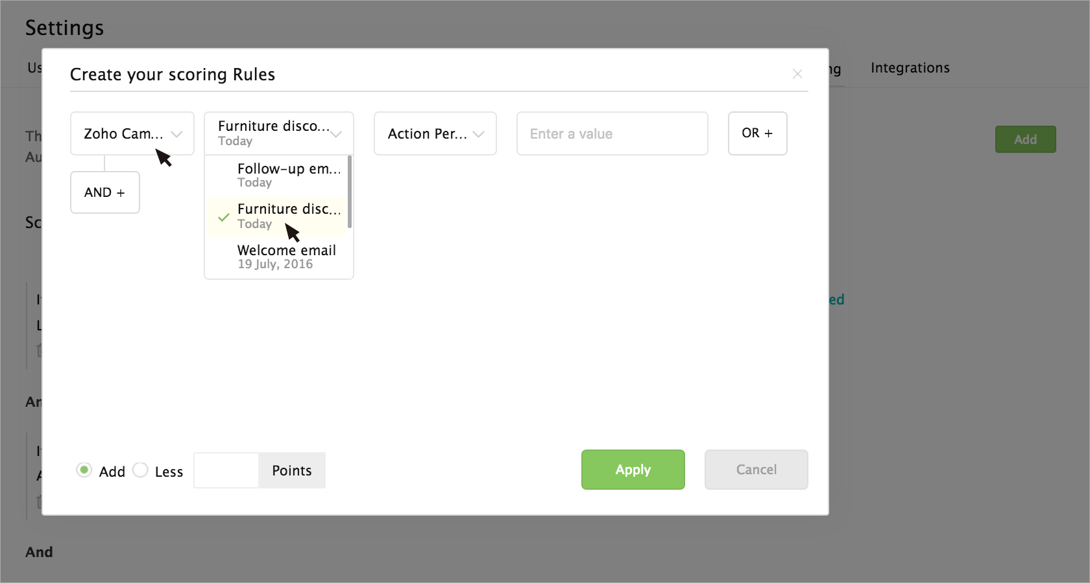This screenshot has height=583, width=1090.
Task: Click the chevron arrow in Zoho Cam... dropdown
Action: [x=176, y=134]
